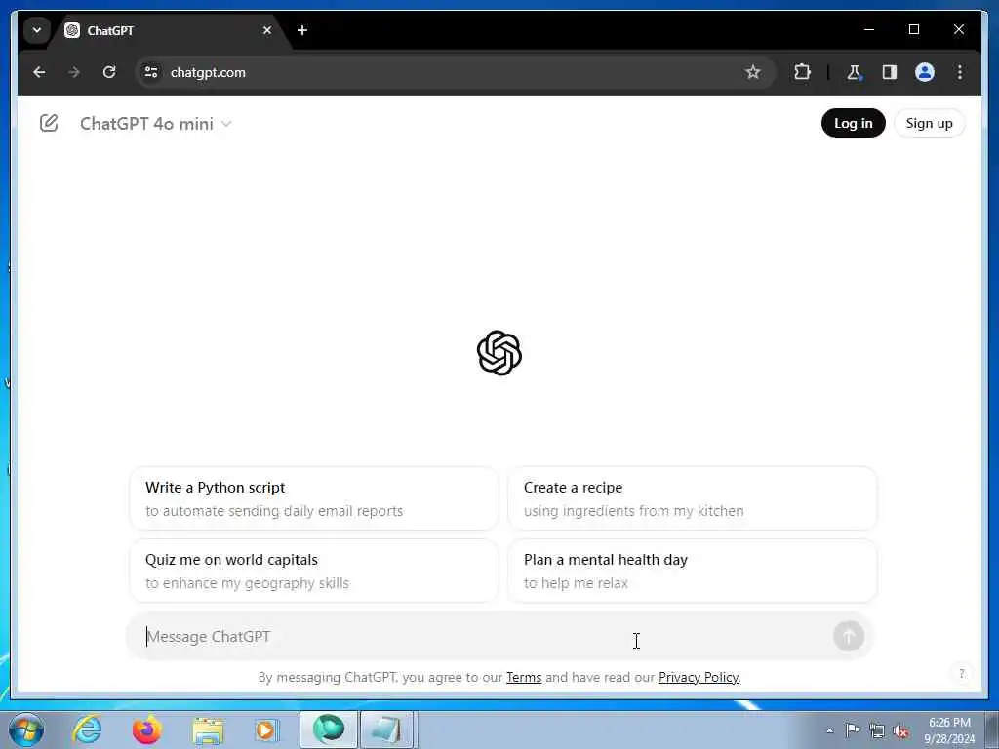Viewport: 999px width, 749px height.
Task: Click the Action Center flag tray icon
Action: coord(853,730)
